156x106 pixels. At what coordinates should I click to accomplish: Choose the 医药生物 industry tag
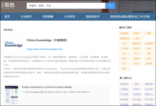point(149,84)
